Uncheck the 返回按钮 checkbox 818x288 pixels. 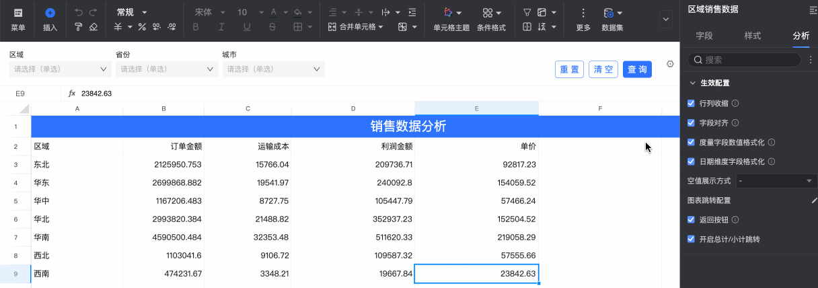(x=691, y=220)
